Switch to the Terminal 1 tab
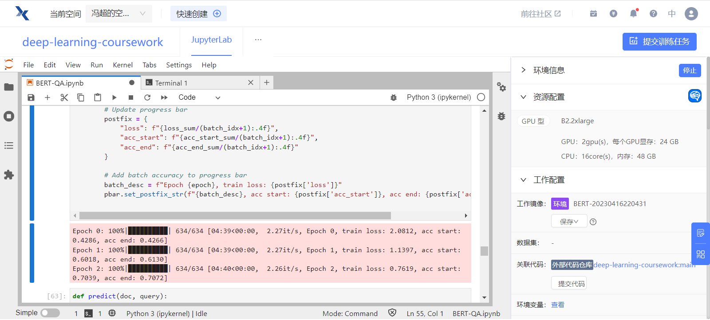Viewport: 710px width, 320px height. point(171,83)
